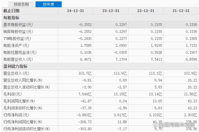Click the 每股净资产(元) row label

point(16,45)
